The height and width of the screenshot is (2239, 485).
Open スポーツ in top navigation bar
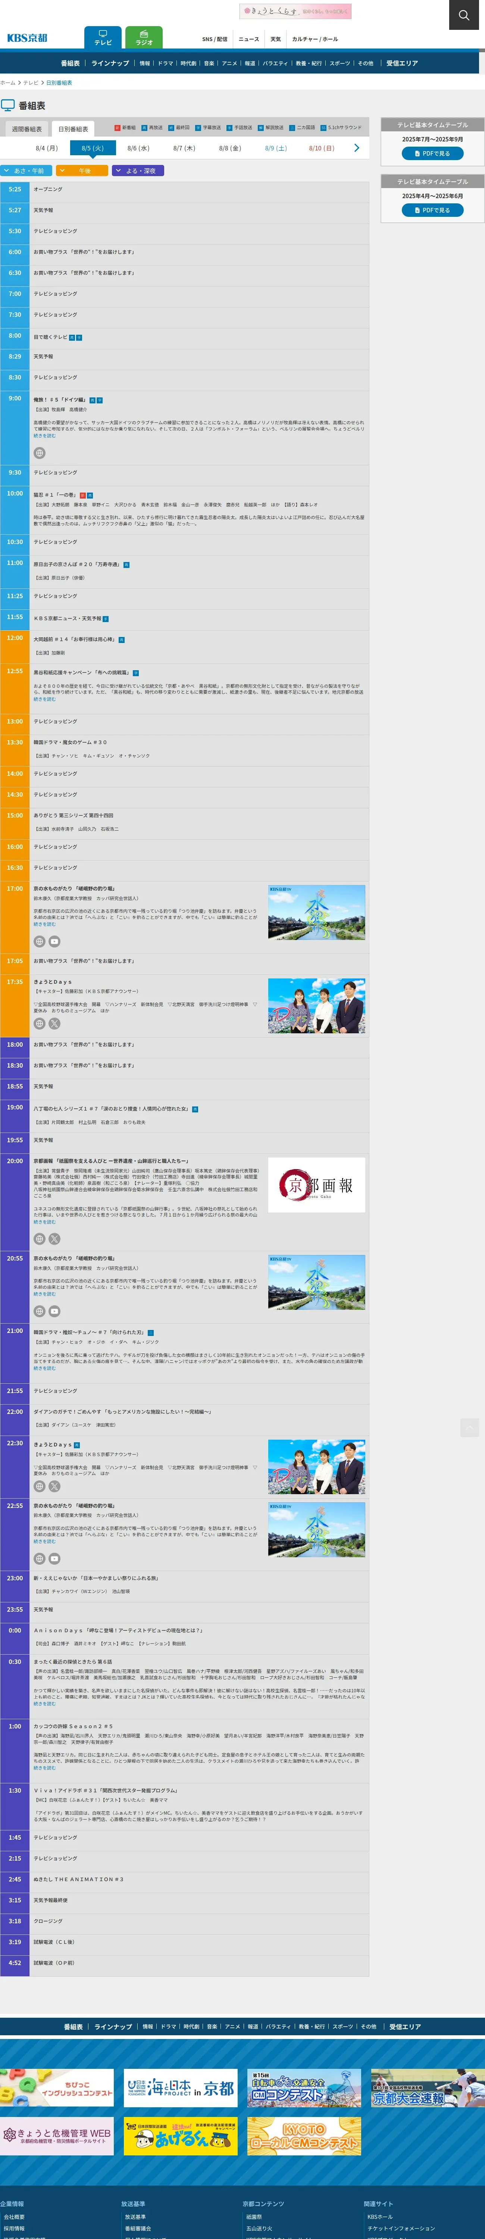click(340, 63)
